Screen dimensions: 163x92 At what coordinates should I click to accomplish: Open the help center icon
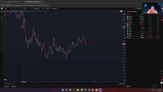click(161, 86)
